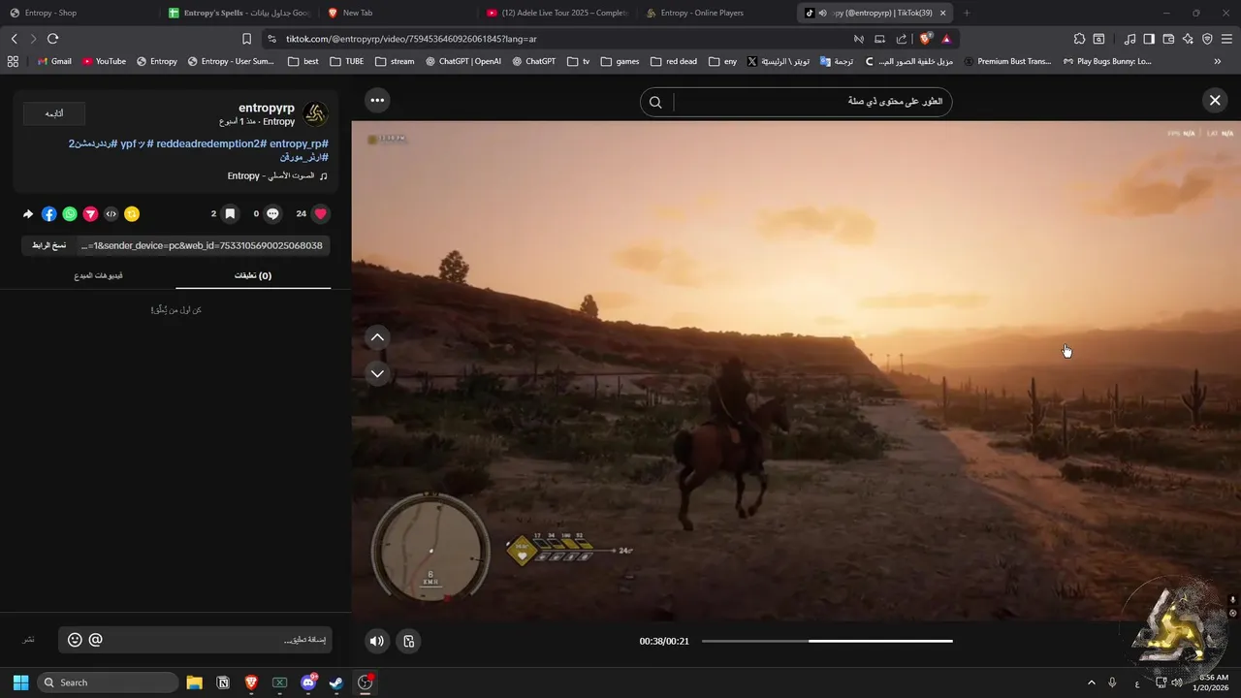Open comments via the speech bubble icon
Viewport: 1241px width, 698px height.
272,214
